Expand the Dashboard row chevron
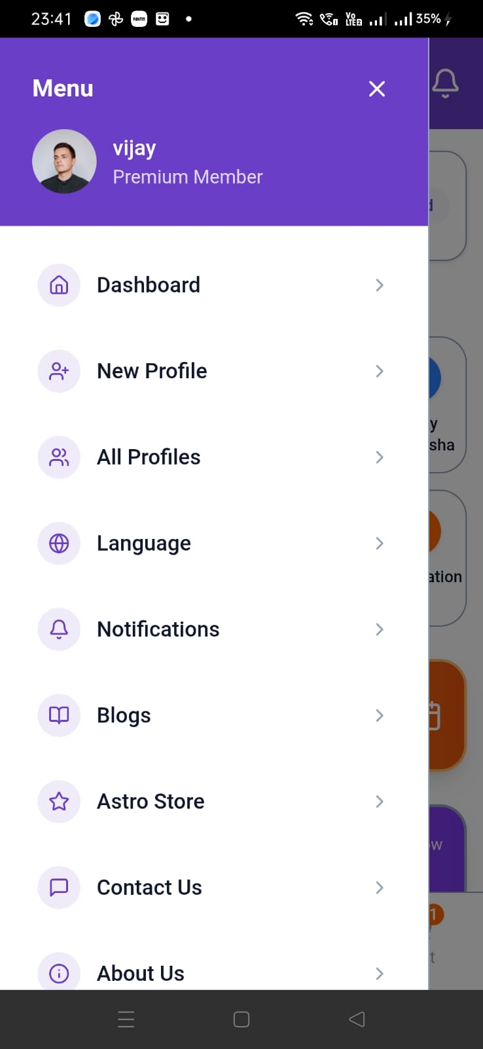Image resolution: width=483 pixels, height=1049 pixels. (380, 285)
